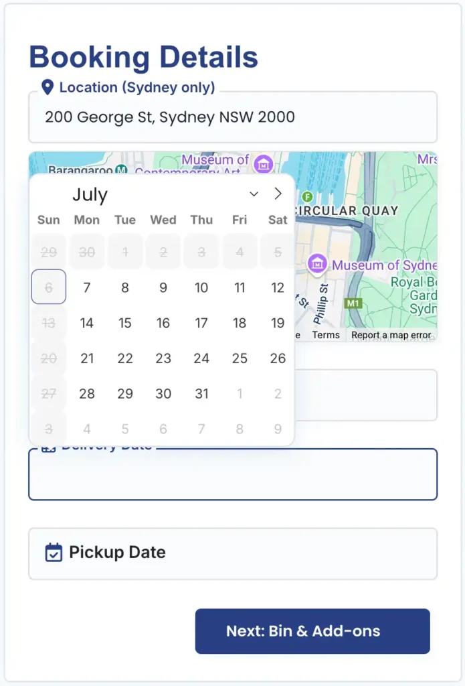Click Museum of Contemporary Art map marker
Image resolution: width=465 pixels, height=686 pixels.
click(x=264, y=165)
